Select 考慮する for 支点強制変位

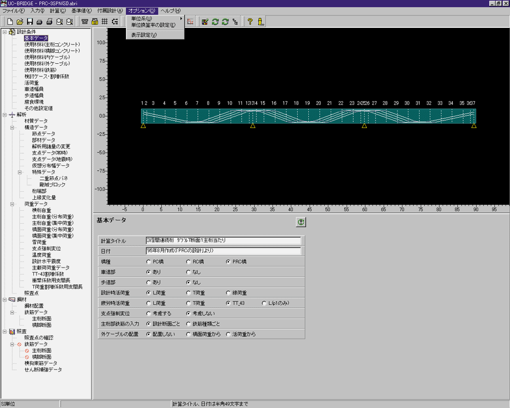point(148,314)
